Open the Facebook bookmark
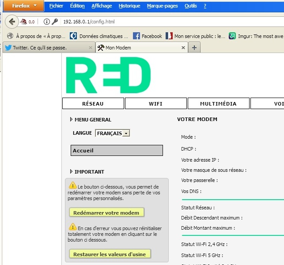284x265 pixels. click(147, 36)
